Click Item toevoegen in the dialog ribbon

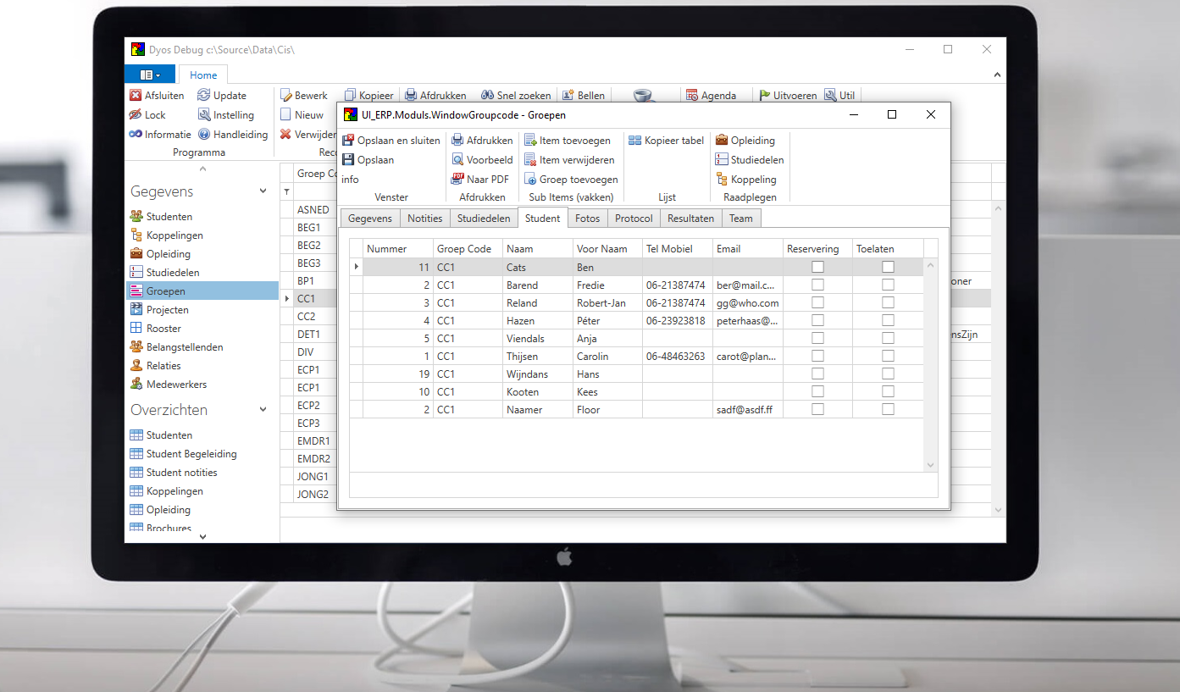[530, 141]
